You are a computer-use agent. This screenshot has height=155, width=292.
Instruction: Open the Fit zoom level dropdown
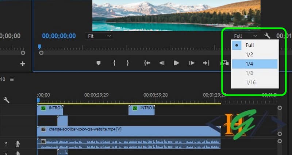pyautogui.click(x=99, y=36)
